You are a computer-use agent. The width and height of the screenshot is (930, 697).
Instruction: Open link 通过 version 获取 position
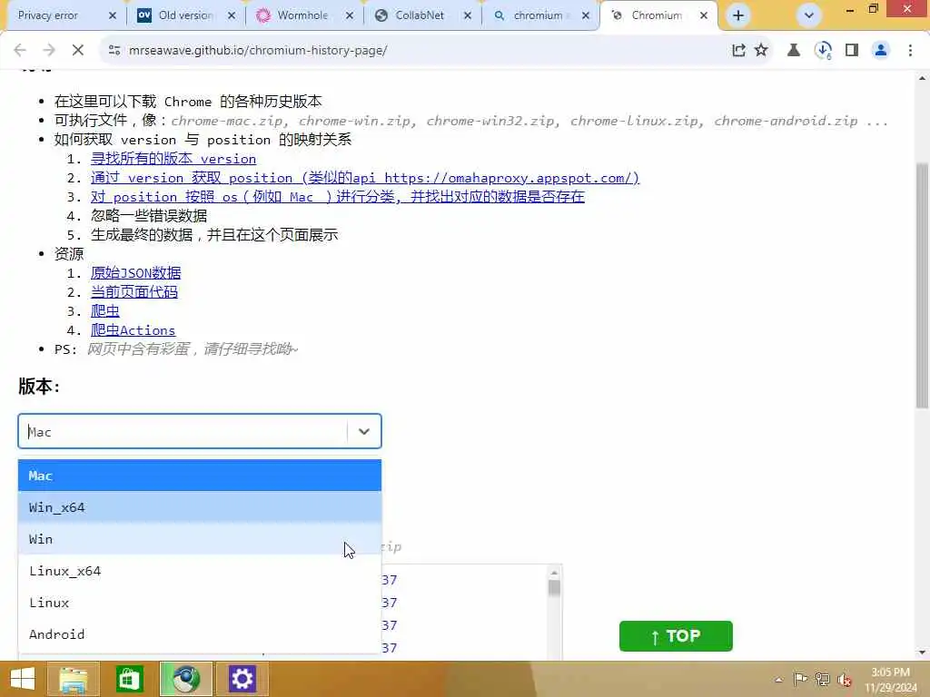[365, 178]
